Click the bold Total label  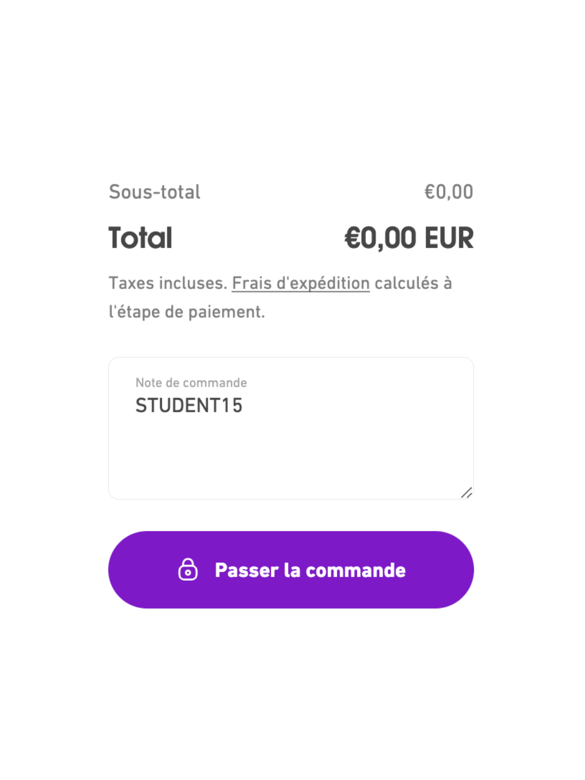(x=140, y=238)
